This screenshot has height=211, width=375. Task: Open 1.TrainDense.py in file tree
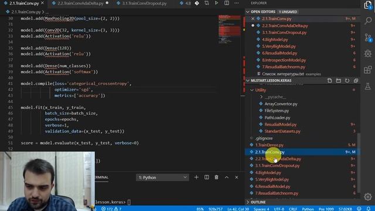pos(269,145)
